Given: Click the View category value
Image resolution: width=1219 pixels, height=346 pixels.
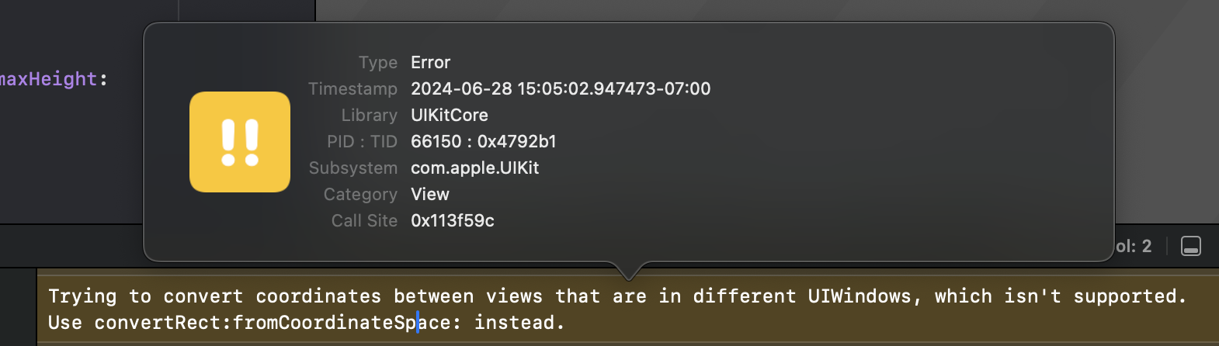Looking at the screenshot, I should pyautogui.click(x=429, y=194).
